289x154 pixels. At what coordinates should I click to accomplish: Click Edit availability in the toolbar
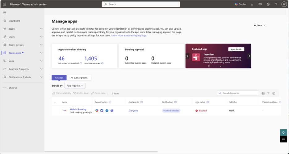tap(61, 93)
